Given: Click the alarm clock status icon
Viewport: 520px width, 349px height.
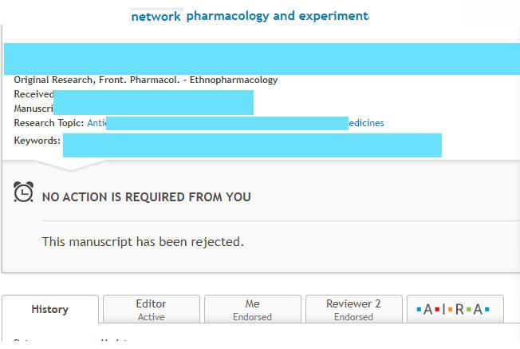Looking at the screenshot, I should point(24,192).
